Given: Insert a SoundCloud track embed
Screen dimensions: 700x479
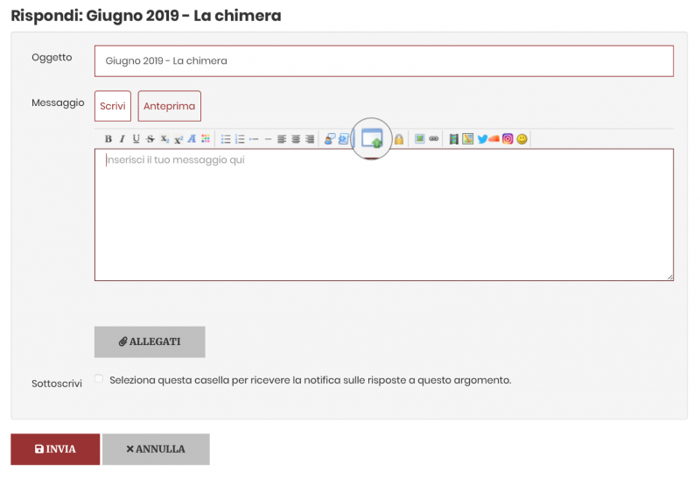Looking at the screenshot, I should [494, 139].
